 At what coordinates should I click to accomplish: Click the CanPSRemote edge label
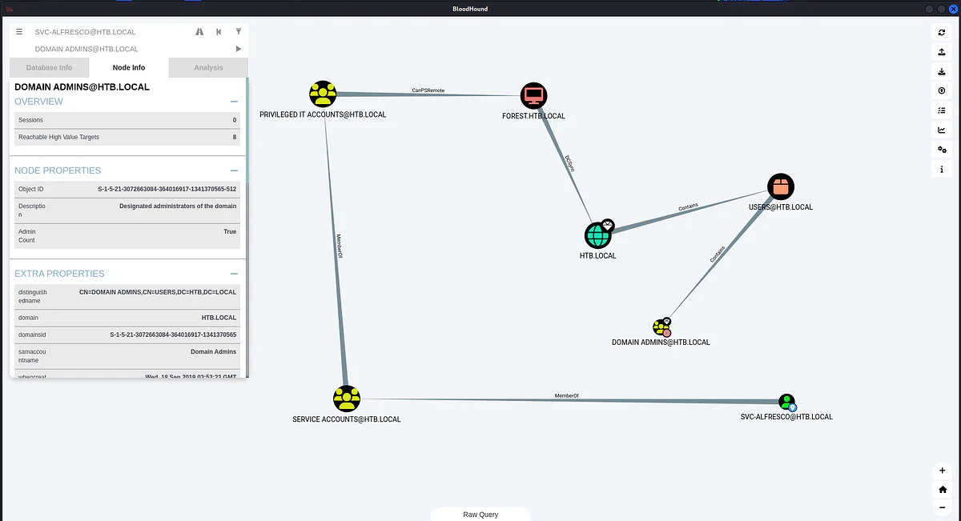428,90
